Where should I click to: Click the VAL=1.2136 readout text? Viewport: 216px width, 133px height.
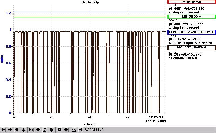(x=191, y=39)
